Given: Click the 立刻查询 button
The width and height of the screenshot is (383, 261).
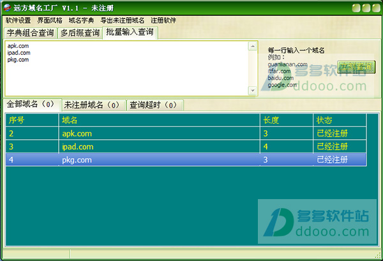Looking at the screenshot, I should [x=356, y=67].
